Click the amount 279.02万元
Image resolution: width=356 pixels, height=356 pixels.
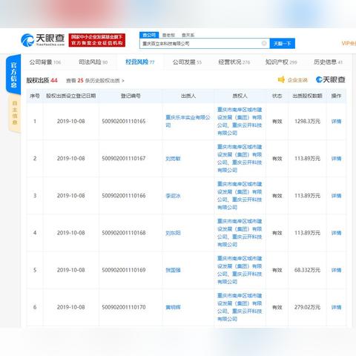(x=307, y=307)
